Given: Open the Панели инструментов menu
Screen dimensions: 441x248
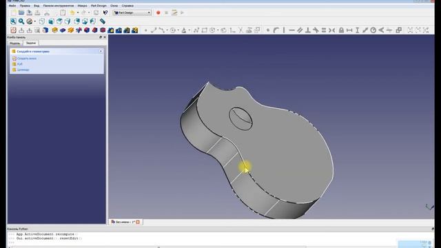Looking at the screenshot, I should click(58, 6).
